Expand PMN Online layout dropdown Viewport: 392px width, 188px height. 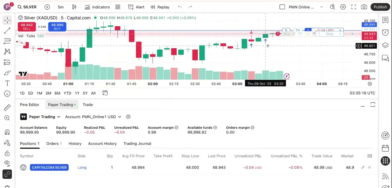[322, 7]
